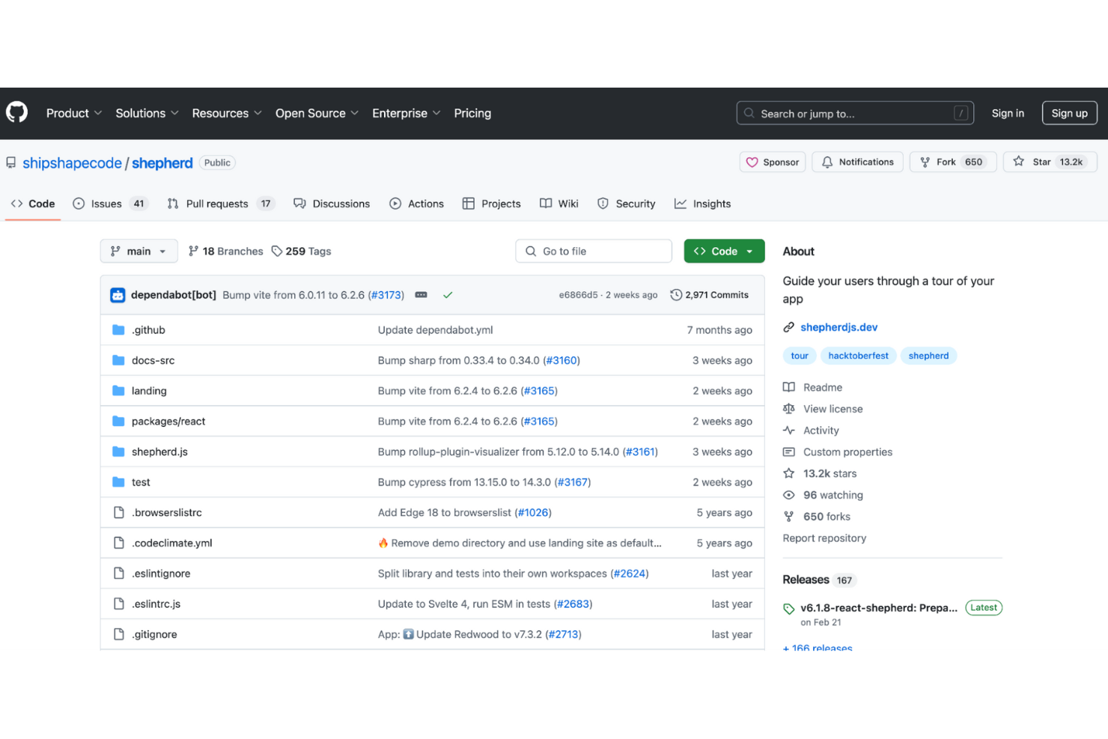Open the .gitignore file
The height and width of the screenshot is (739, 1108).
click(x=154, y=634)
